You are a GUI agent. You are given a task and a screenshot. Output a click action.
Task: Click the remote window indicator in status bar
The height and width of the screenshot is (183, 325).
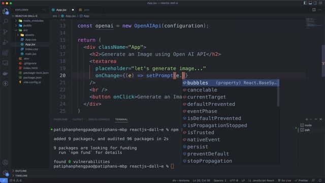click(x=4, y=180)
